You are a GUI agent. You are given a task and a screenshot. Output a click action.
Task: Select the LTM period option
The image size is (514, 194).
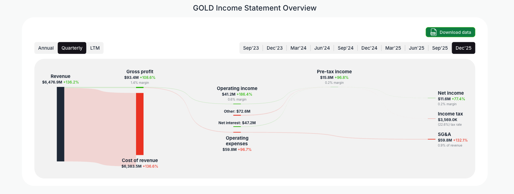(x=95, y=48)
